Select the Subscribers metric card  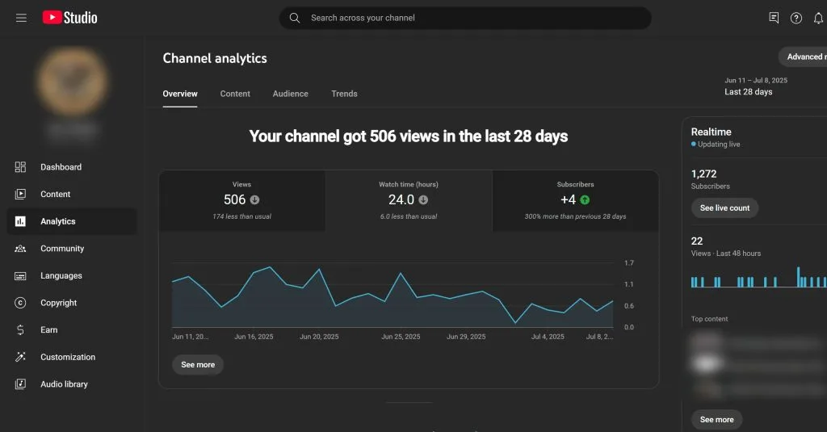pos(575,200)
